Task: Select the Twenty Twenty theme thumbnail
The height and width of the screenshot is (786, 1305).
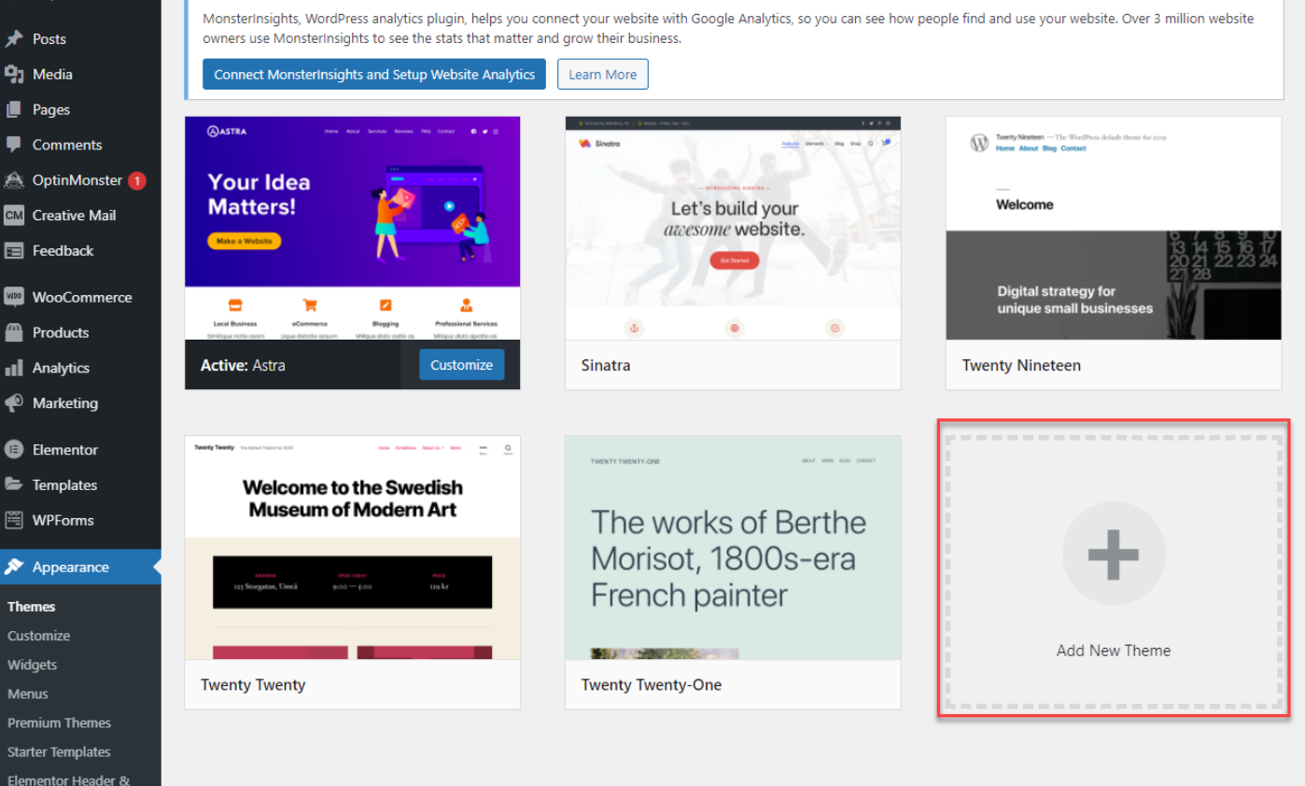Action: point(353,547)
